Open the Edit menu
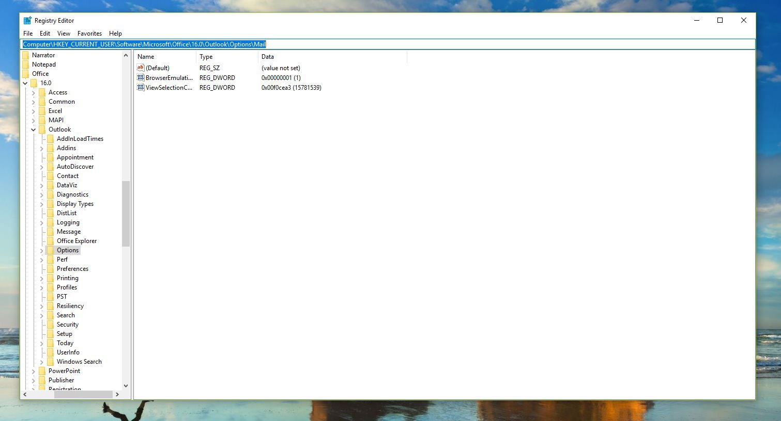 pyautogui.click(x=45, y=34)
